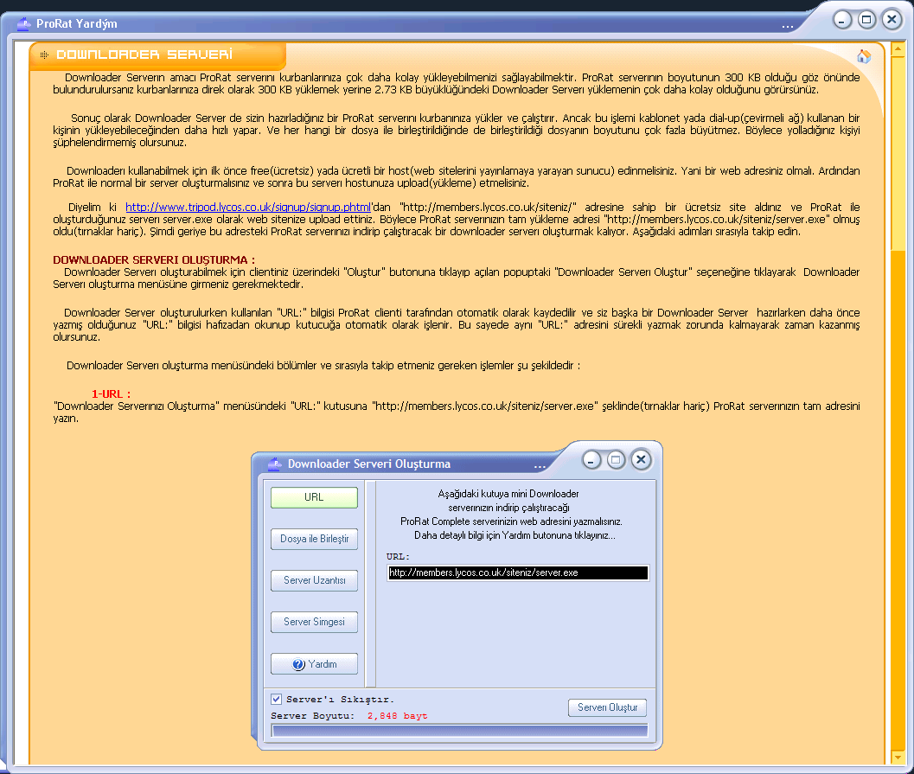This screenshot has width=914, height=774.
Task: Close the Downloader Serveri Oluşturma dialog
Action: [x=641, y=459]
